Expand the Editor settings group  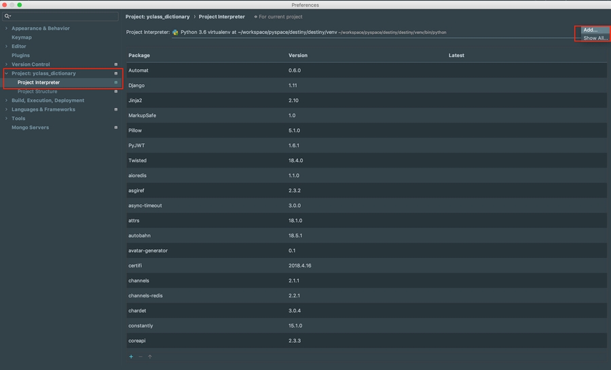[x=7, y=46]
